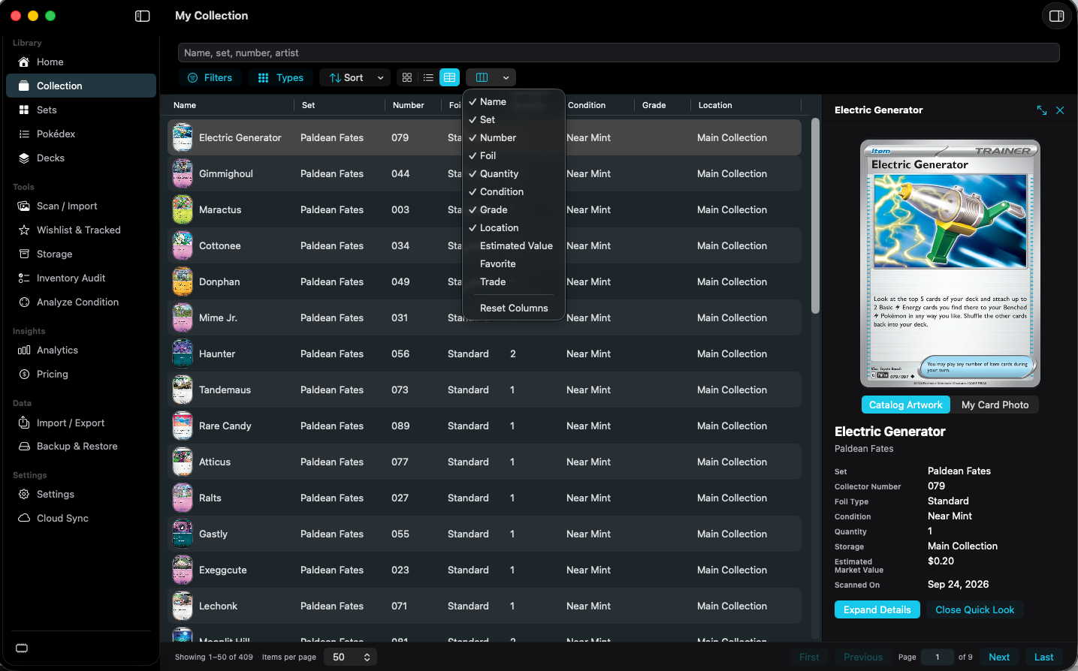This screenshot has width=1078, height=671.
Task: Click the Expand Details button
Action: point(877,609)
